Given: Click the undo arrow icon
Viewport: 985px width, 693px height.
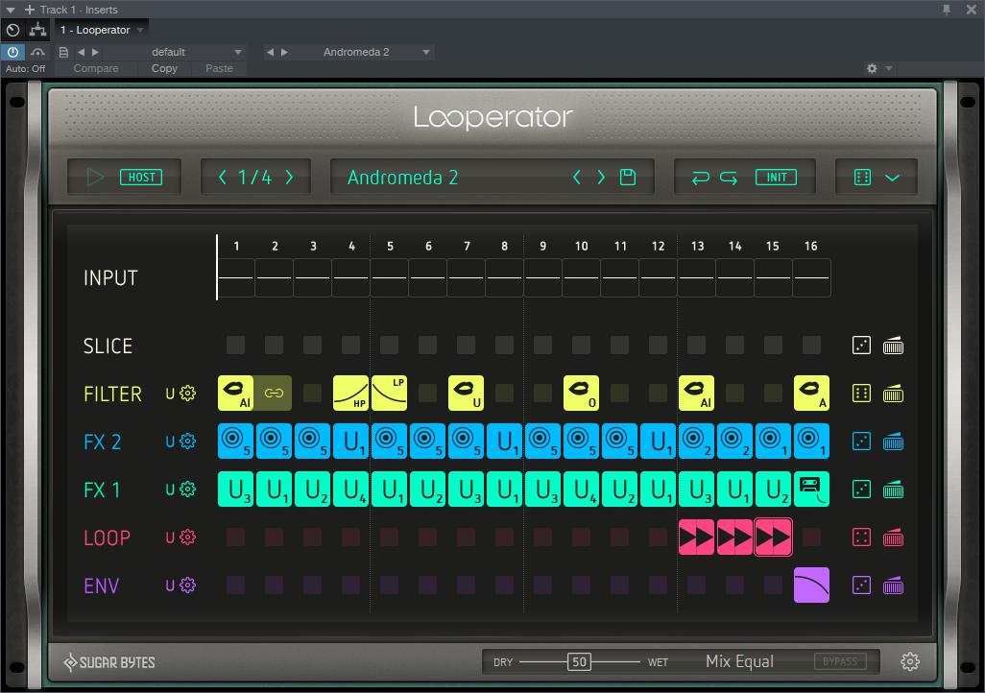Looking at the screenshot, I should pos(701,178).
